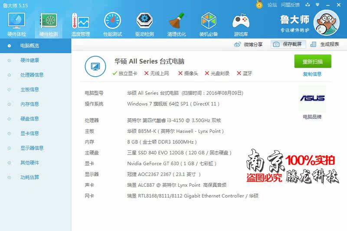Click the ASUS brand logo
Image resolution: width=347 pixels, height=231 pixels.
pos(312,98)
